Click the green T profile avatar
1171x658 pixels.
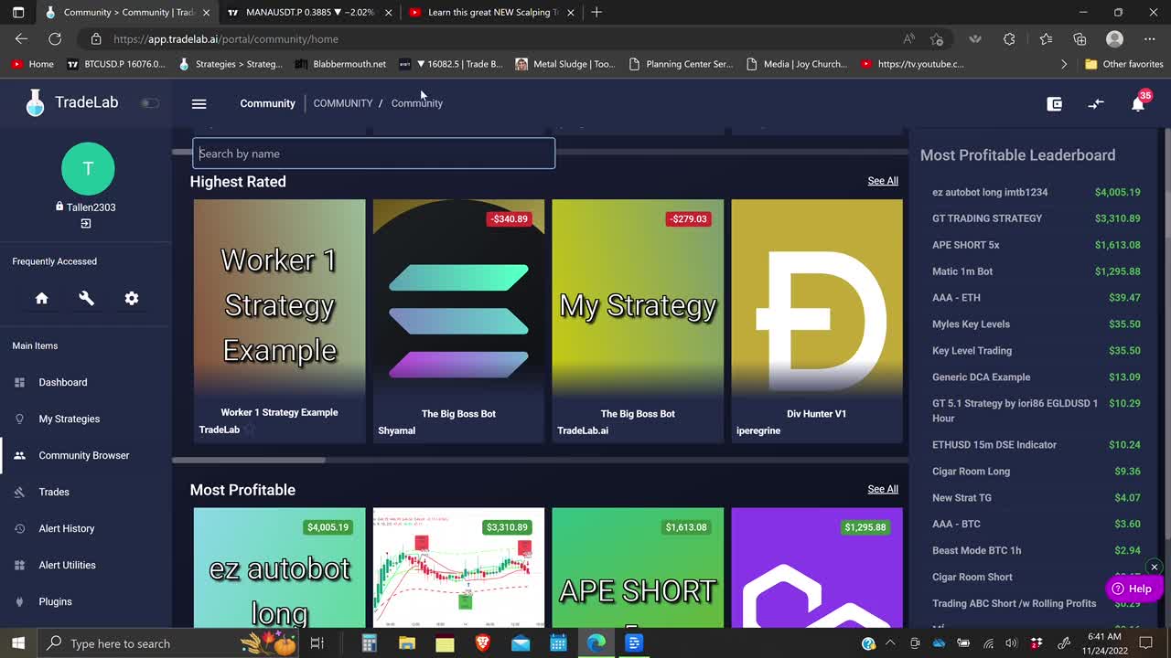(x=88, y=168)
